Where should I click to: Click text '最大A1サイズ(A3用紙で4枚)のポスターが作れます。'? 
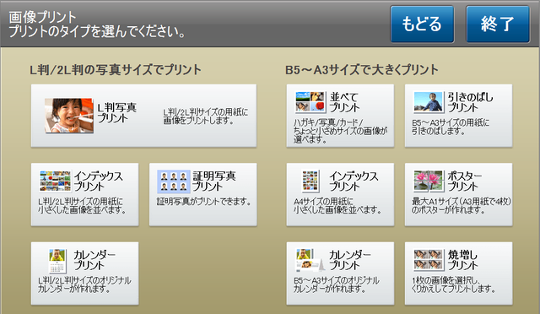(462, 205)
